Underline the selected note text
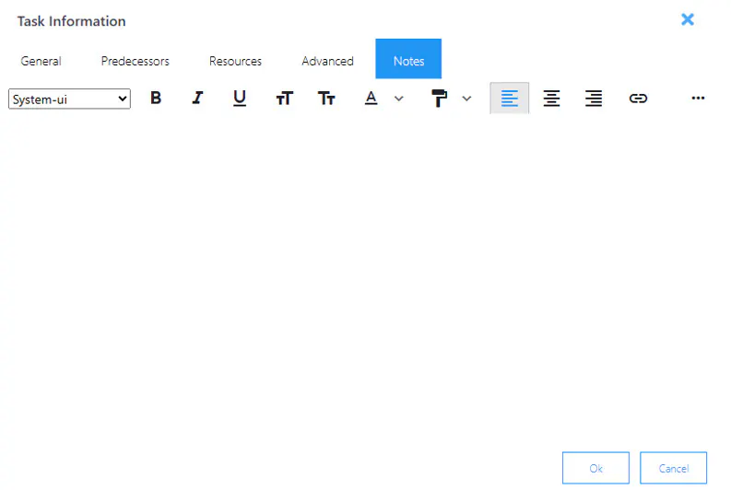 click(x=240, y=99)
